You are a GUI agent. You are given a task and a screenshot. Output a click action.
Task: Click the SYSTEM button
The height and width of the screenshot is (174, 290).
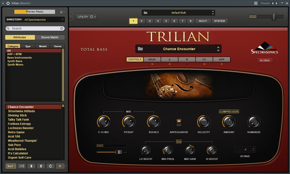(x=220, y=21)
